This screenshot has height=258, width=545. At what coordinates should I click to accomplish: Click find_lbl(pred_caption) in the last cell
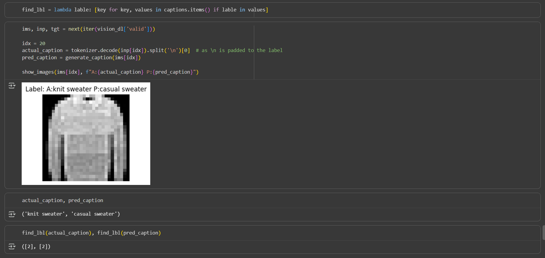129,233
